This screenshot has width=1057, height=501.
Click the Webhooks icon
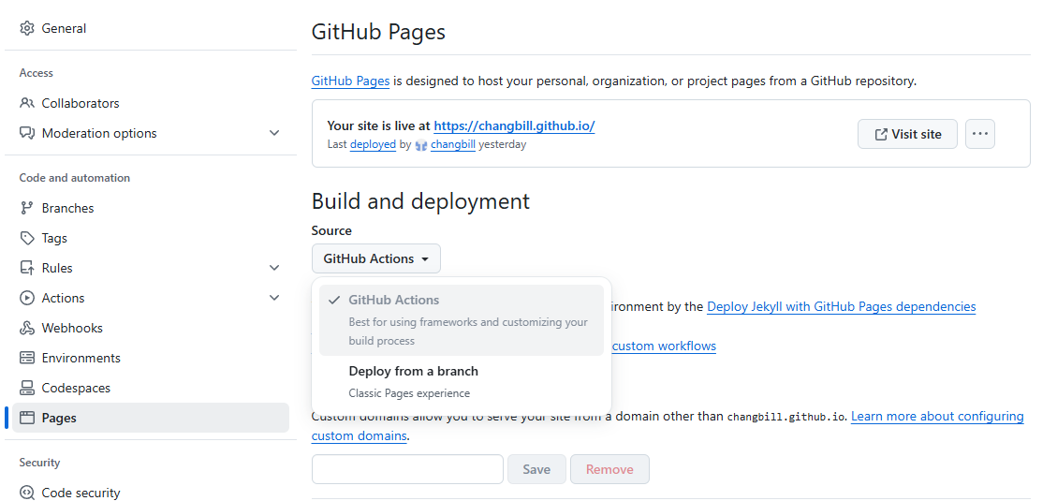[27, 328]
